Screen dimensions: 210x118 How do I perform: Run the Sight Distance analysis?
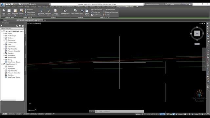(x=75, y=11)
